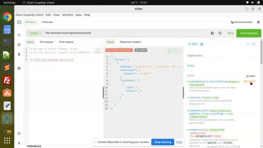This screenshot has height=148, width=263.
Task: Collapse the extensions object fold arrow
Action: tap(109, 70)
